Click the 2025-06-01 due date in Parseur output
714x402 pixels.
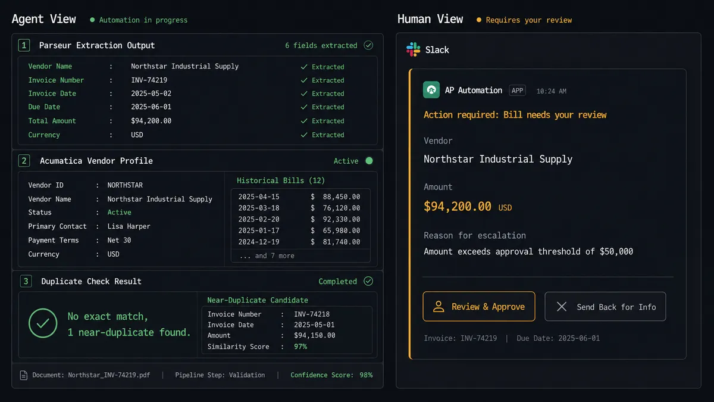(151, 107)
